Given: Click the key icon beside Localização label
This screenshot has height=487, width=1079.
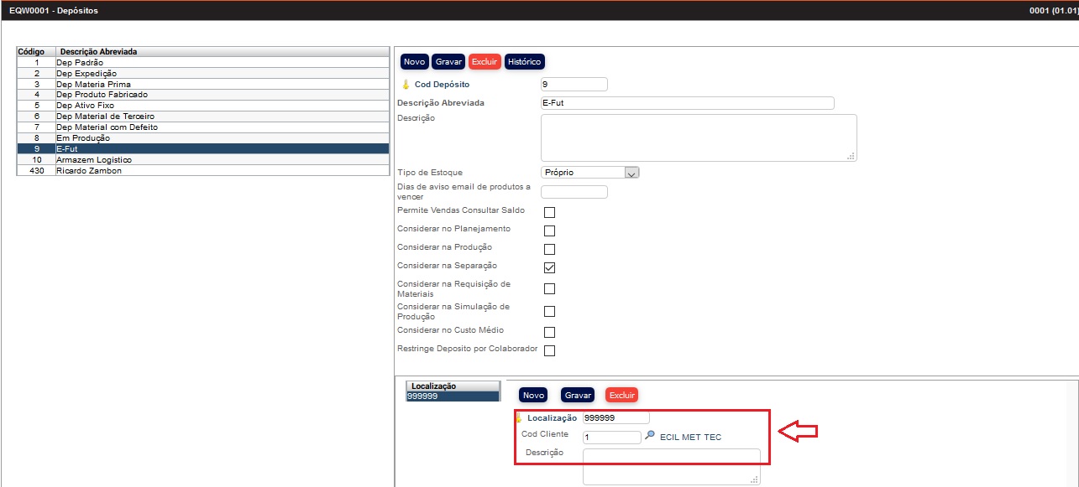Looking at the screenshot, I should (x=519, y=417).
